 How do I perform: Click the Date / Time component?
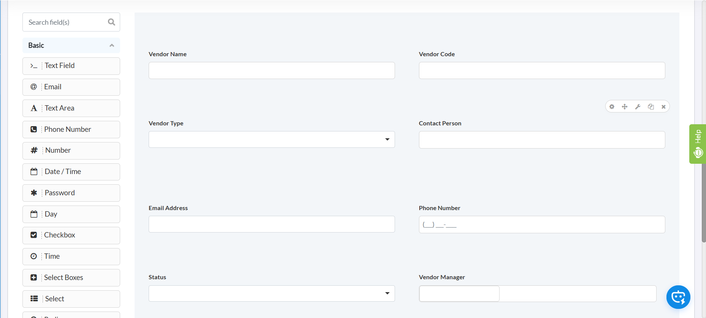pyautogui.click(x=71, y=172)
